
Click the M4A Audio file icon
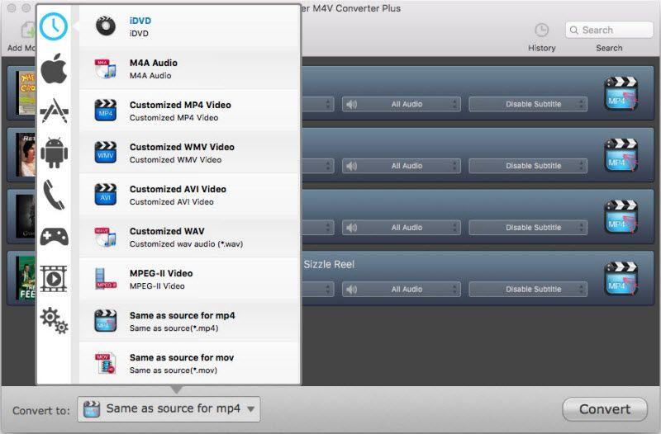click(x=106, y=68)
